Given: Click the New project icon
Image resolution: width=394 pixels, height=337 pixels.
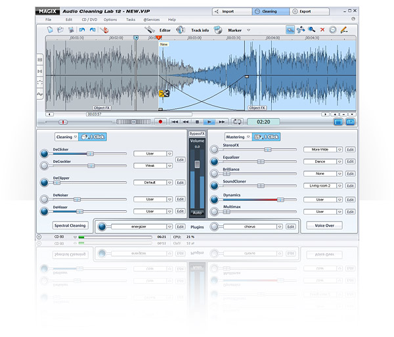Looking at the screenshot, I should pos(51,30).
